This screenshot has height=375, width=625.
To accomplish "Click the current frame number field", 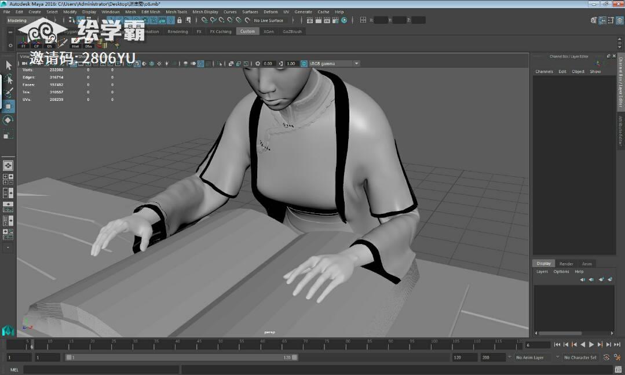I will 538,345.
